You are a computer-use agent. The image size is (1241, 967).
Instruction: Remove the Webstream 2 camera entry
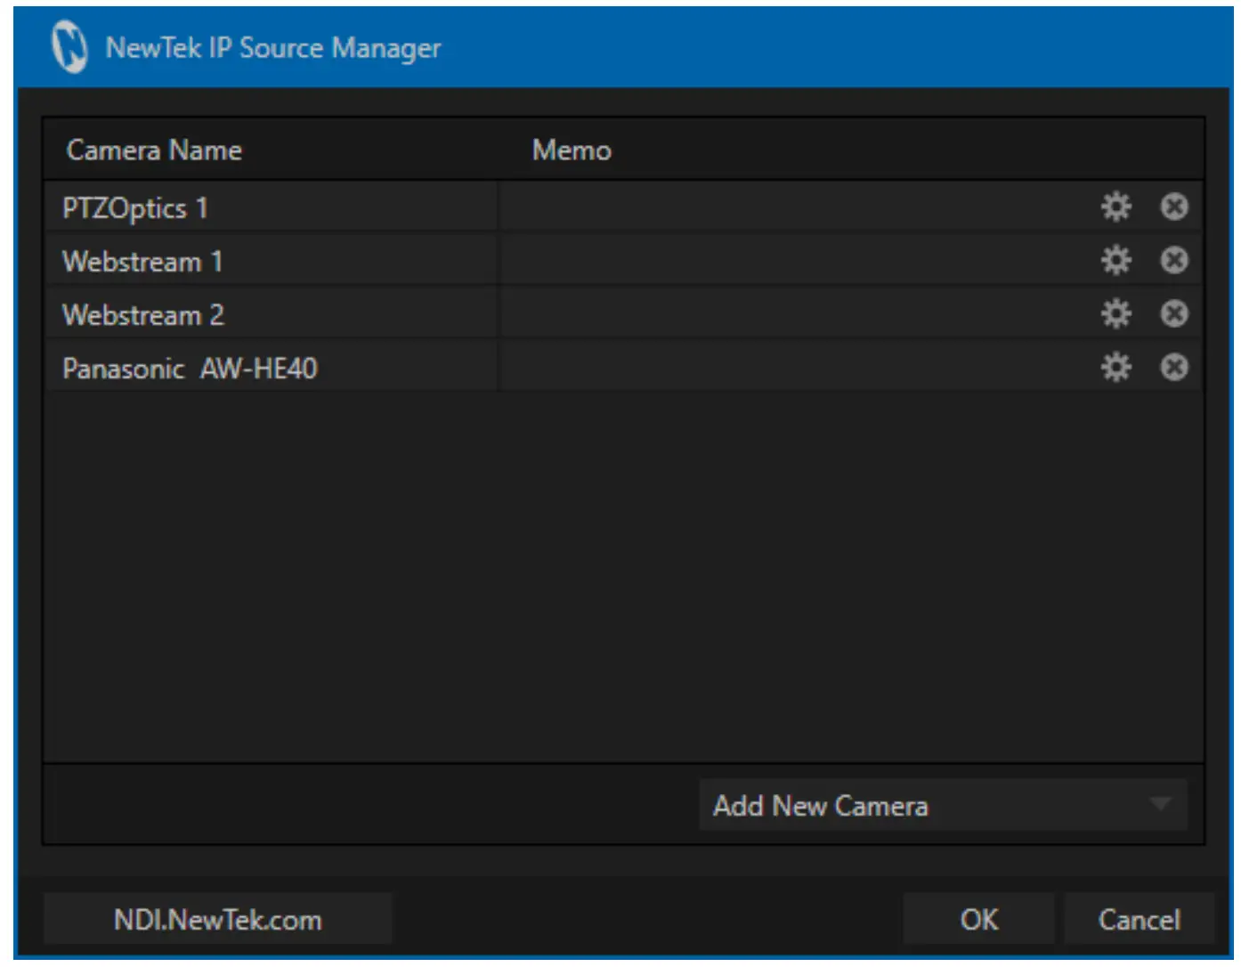tap(1173, 313)
